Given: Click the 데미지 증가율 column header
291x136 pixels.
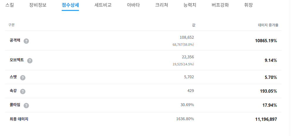Looking at the screenshot, I should click(268, 25).
